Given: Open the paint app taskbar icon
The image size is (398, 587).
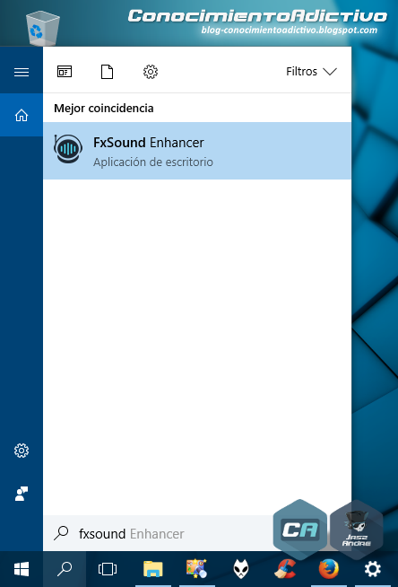Looking at the screenshot, I should click(196, 569).
